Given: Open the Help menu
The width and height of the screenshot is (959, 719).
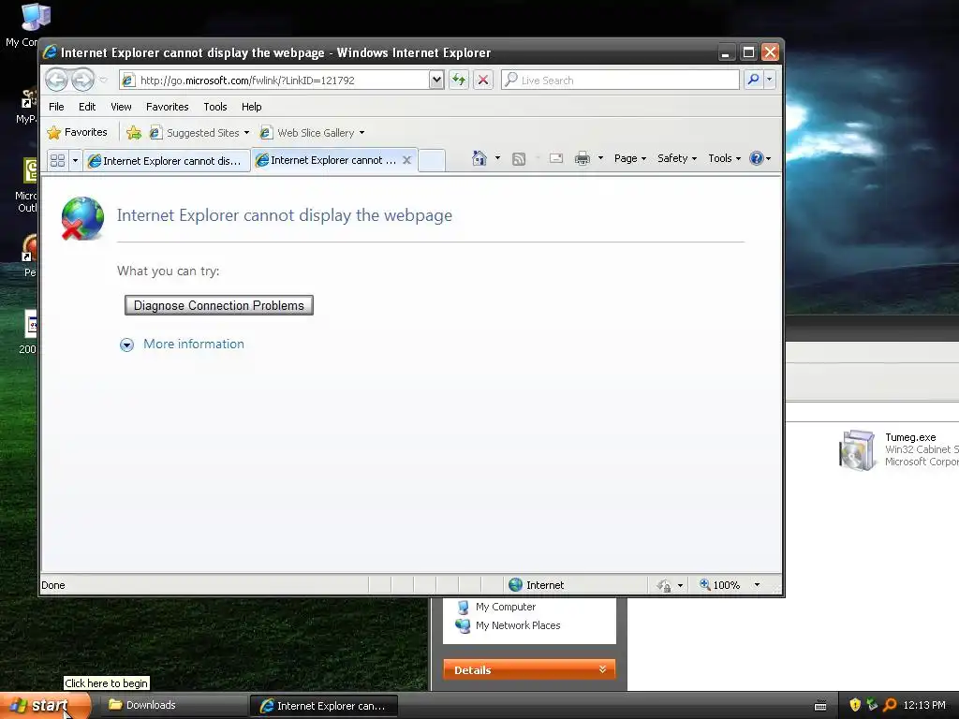Looking at the screenshot, I should [x=251, y=107].
